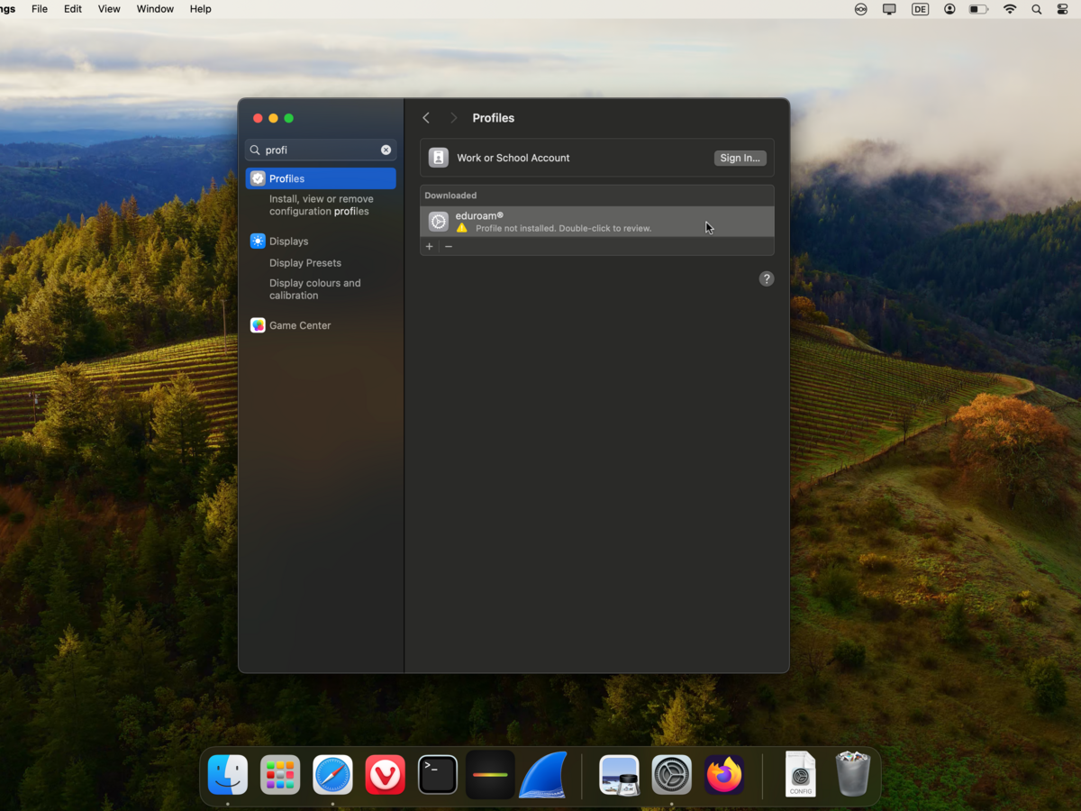Clear the search field text
This screenshot has height=811, width=1081.
pyautogui.click(x=386, y=150)
